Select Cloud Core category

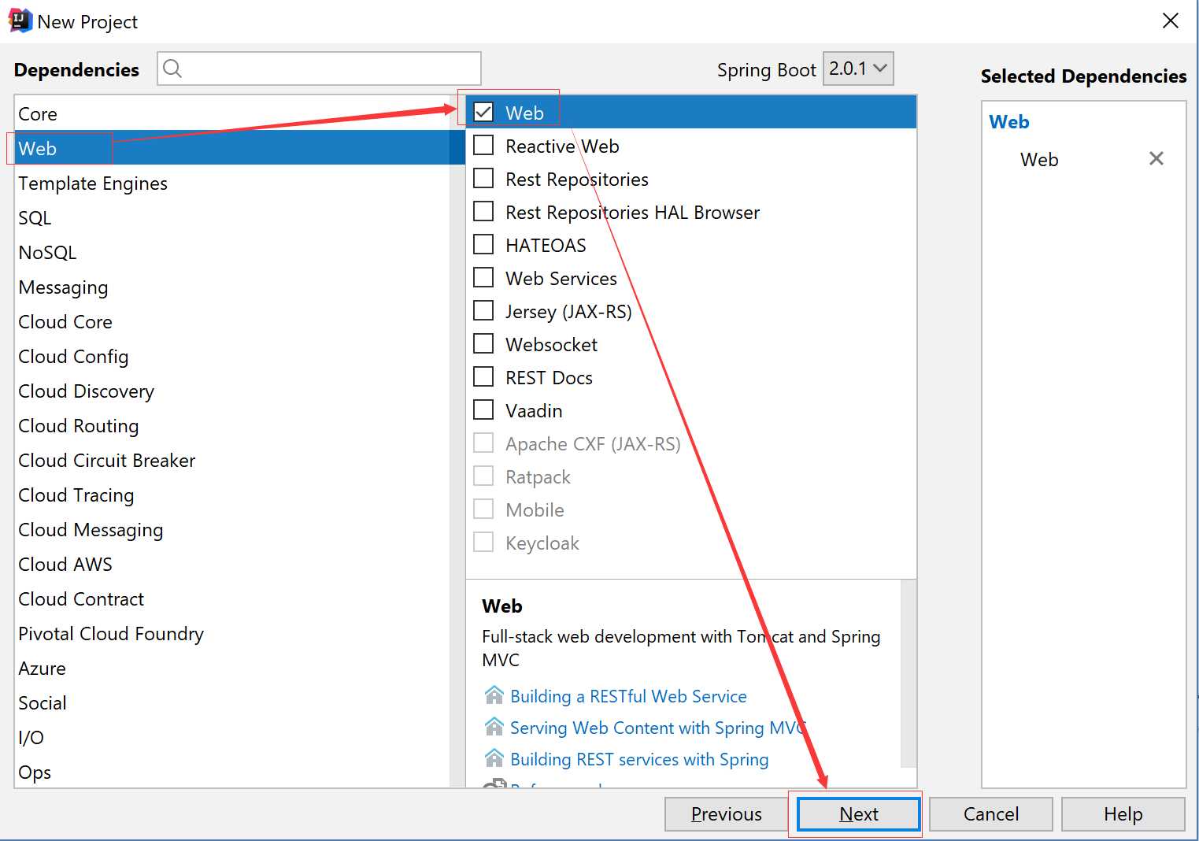pos(232,322)
